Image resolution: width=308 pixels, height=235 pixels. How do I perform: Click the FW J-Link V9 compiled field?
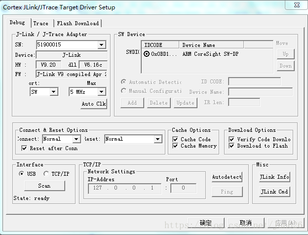coord(72,74)
